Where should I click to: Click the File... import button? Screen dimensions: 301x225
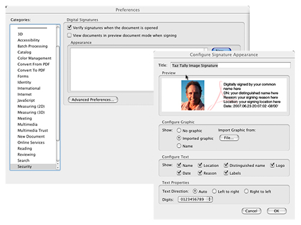tap(229, 138)
